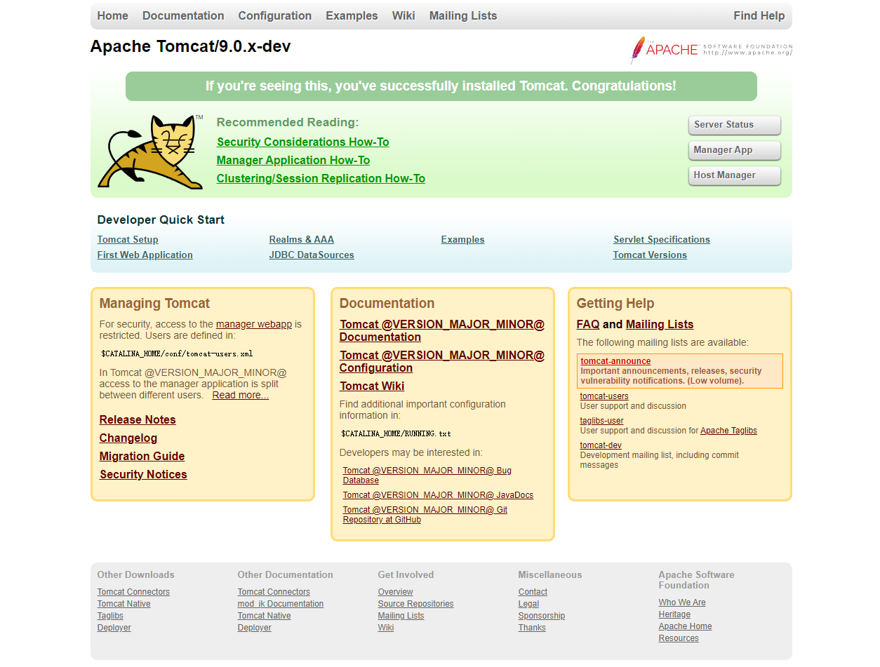Open the Realms & AAA link
The width and height of the screenshot is (880, 667).
302,239
